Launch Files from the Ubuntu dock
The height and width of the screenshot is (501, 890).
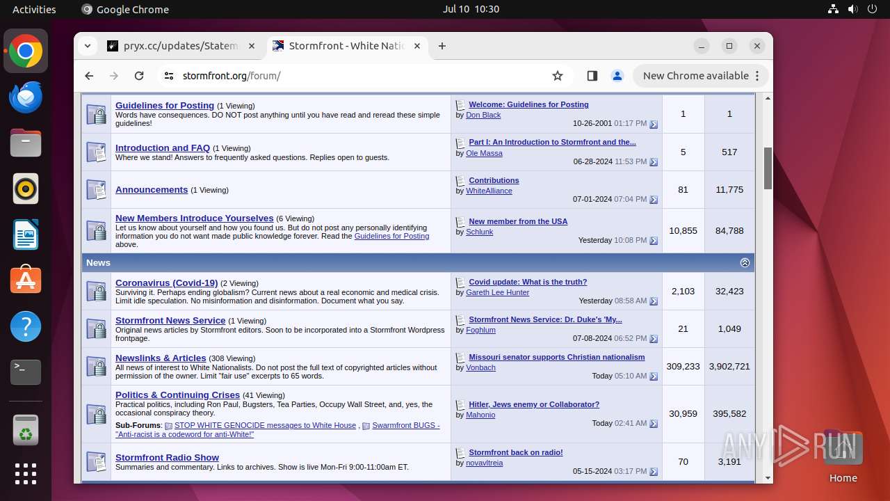26,143
